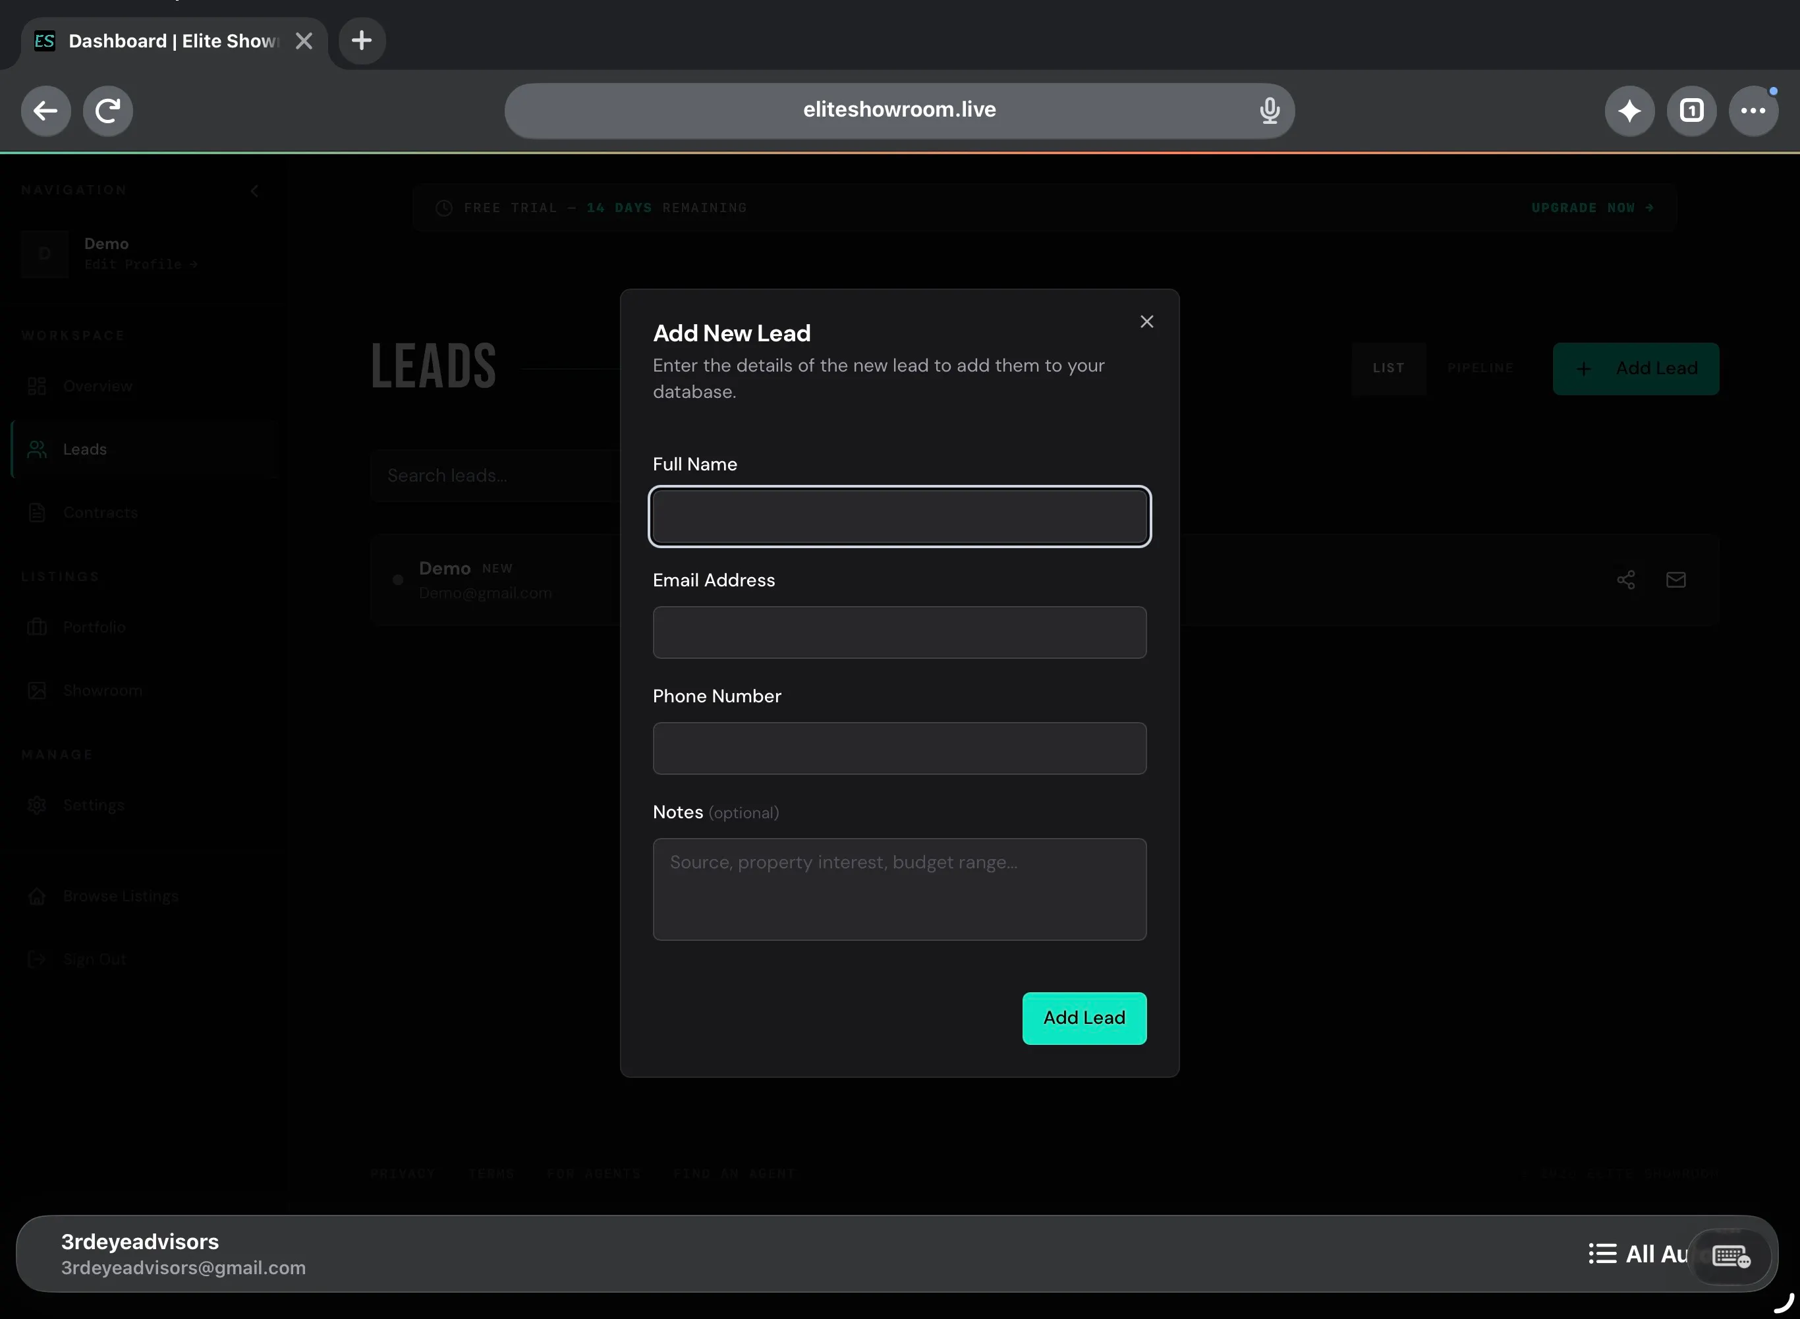
Task: Tap the microphone icon in address bar
Action: tap(1269, 110)
